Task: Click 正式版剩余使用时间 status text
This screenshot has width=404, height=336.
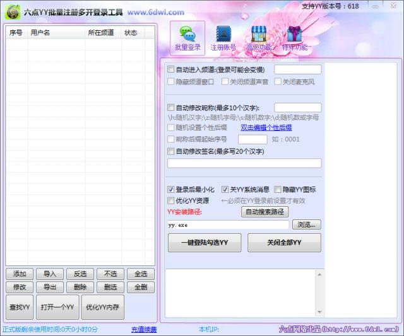Action: 50,329
